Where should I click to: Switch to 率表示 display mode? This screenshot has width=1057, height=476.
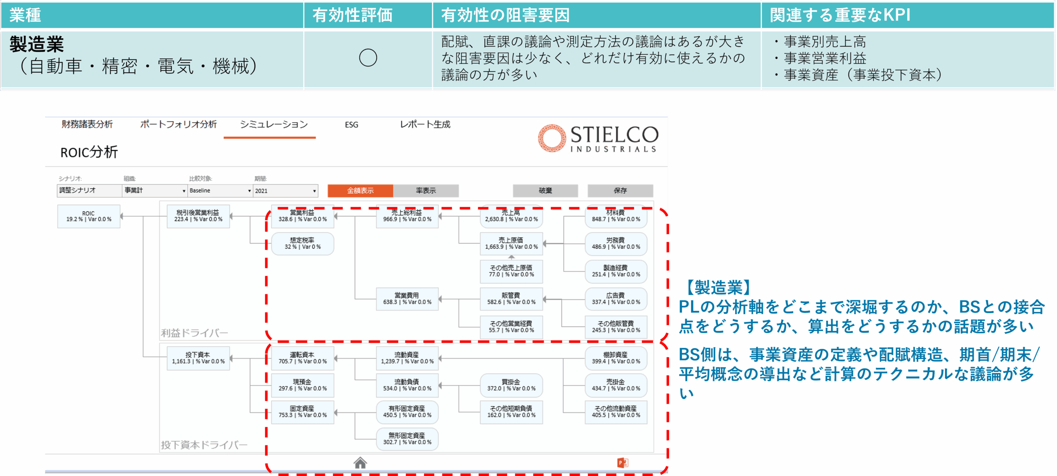coord(426,190)
